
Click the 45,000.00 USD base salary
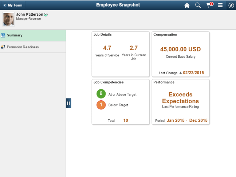(x=180, y=49)
